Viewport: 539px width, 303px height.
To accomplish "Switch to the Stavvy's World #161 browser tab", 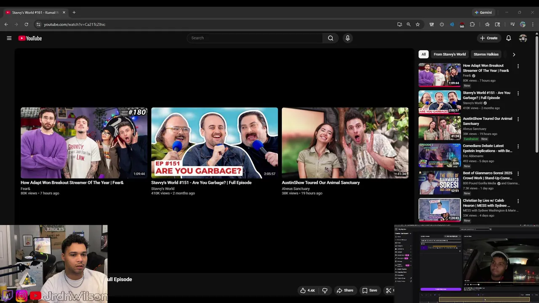I will pos(35,12).
